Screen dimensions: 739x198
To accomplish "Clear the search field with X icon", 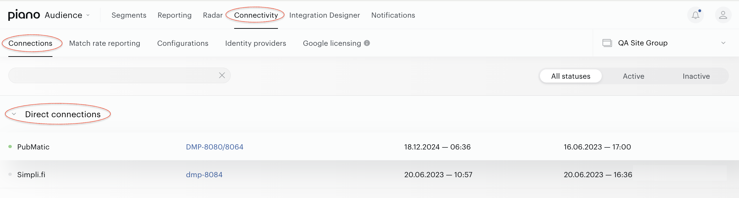I will pos(222,75).
